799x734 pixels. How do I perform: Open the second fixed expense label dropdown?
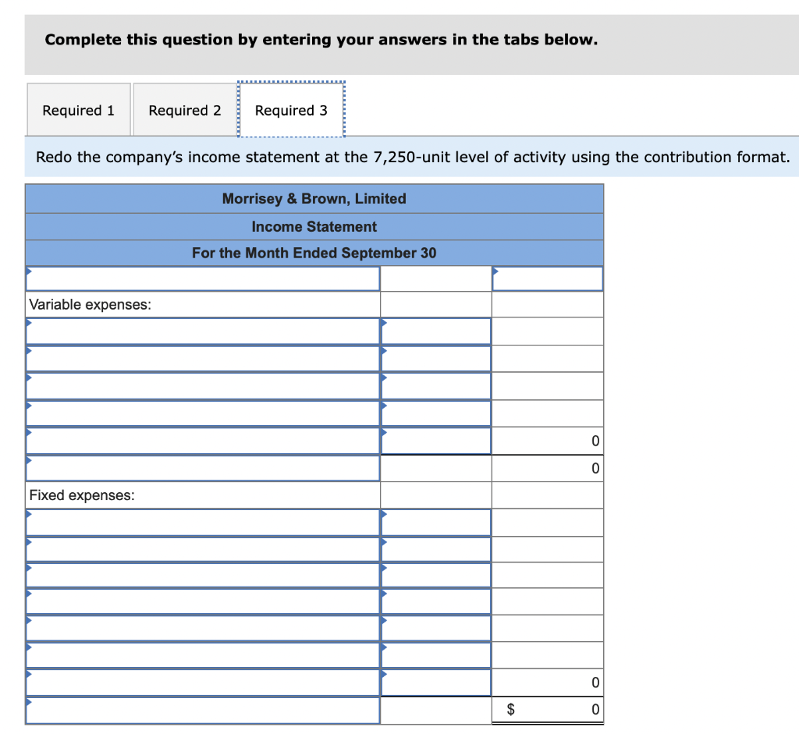tap(203, 549)
